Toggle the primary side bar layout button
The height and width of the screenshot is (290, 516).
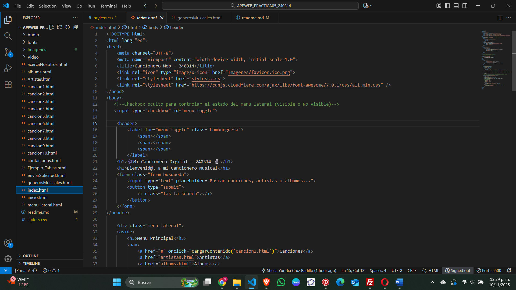pos(447,6)
